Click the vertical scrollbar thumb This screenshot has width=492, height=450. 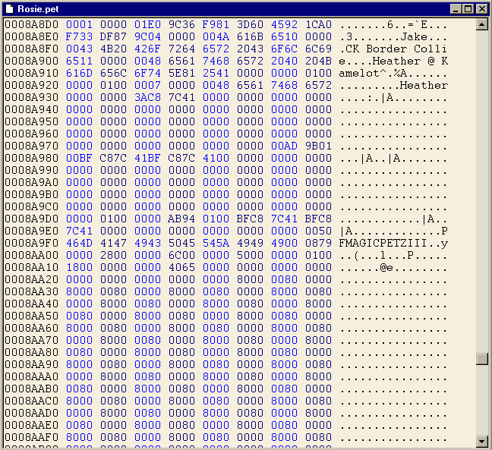(481, 359)
